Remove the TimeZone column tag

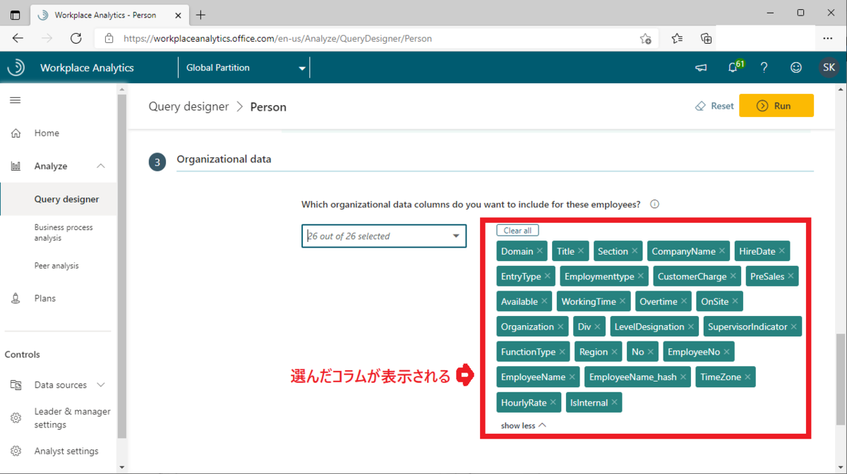point(748,377)
